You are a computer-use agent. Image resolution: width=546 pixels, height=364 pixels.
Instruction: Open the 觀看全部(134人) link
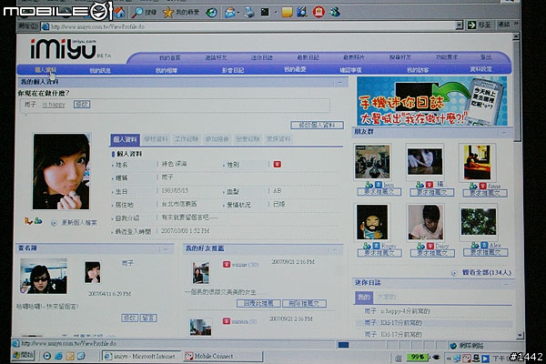tap(487, 273)
